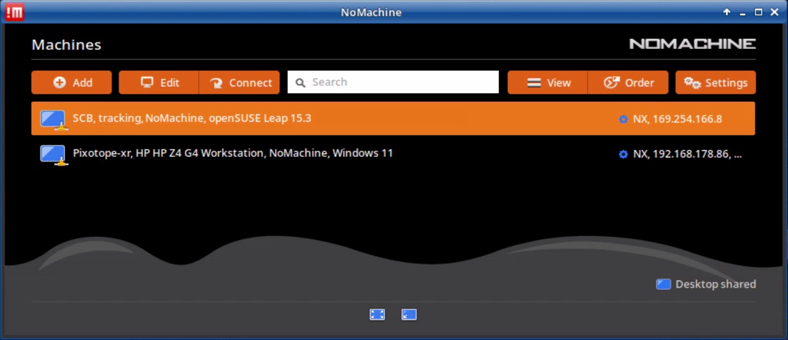Click the gear icon beside NX 169.254.166.8
Viewport: 788px width, 340px height.
tap(623, 120)
